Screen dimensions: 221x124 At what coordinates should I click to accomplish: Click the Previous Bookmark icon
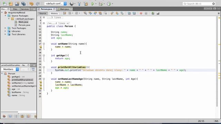click(112, 13)
